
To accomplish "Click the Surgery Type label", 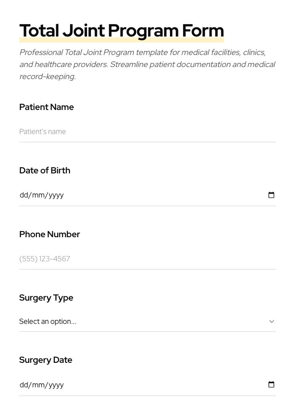I will tap(46, 298).
